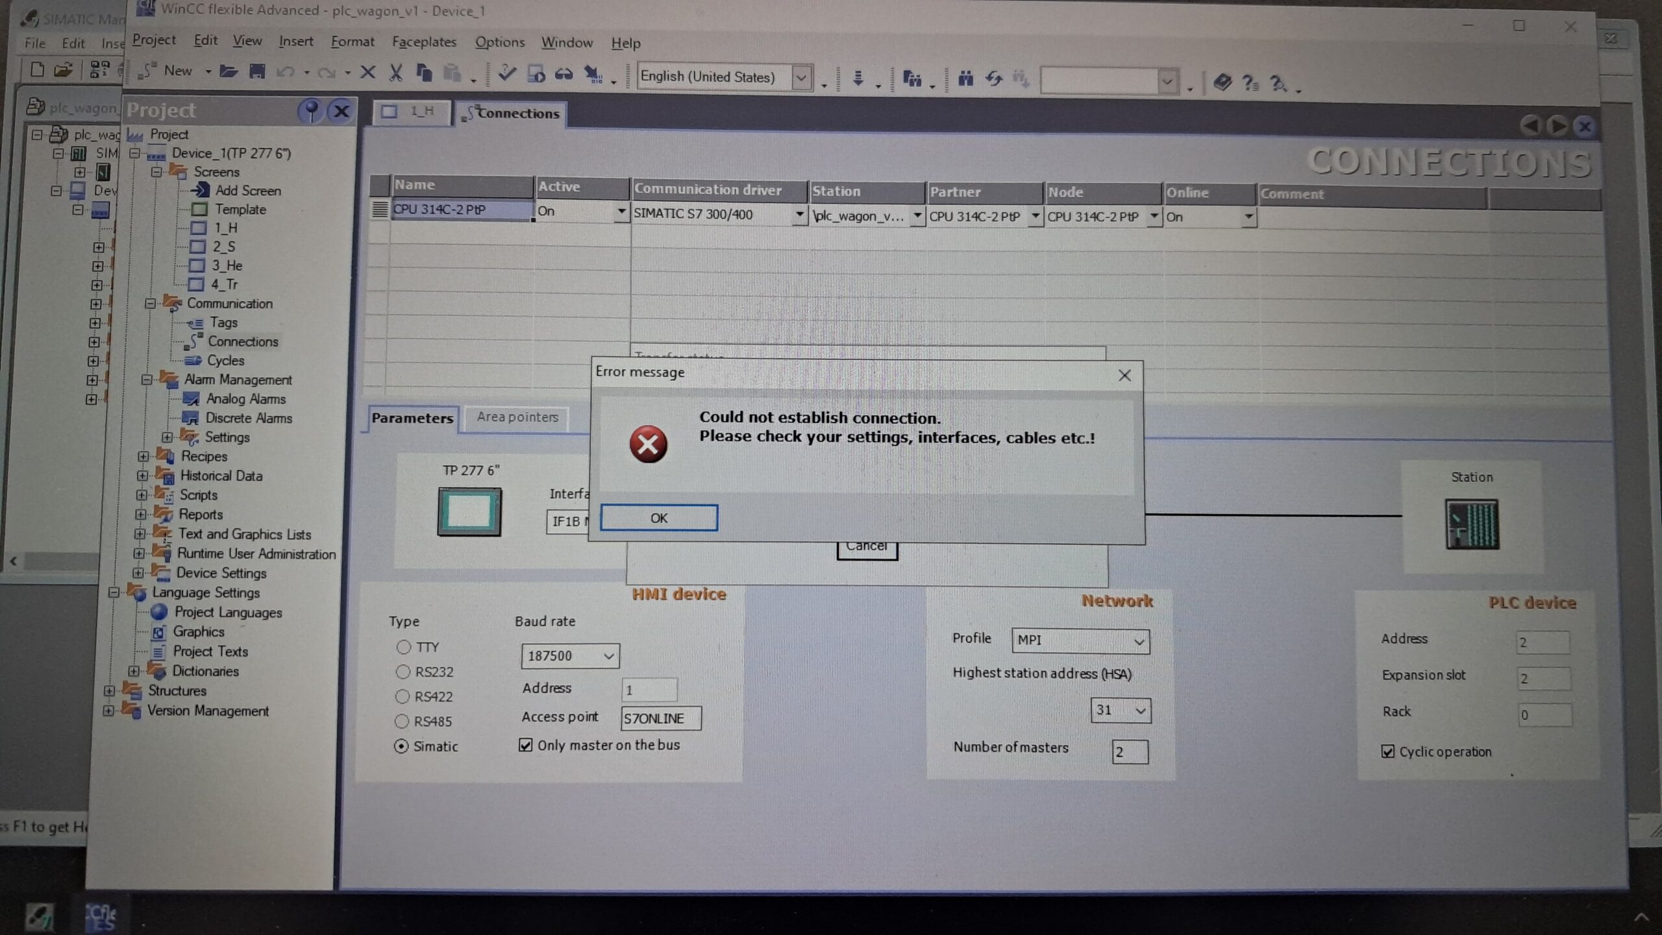The width and height of the screenshot is (1662, 935).
Task: Run the consistency check (checkmark icon)
Action: tap(506, 73)
